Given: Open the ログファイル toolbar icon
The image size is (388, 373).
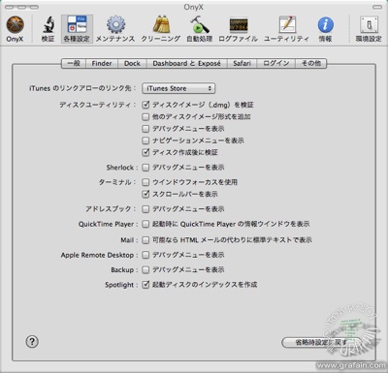Looking at the screenshot, I should pyautogui.click(x=239, y=29).
